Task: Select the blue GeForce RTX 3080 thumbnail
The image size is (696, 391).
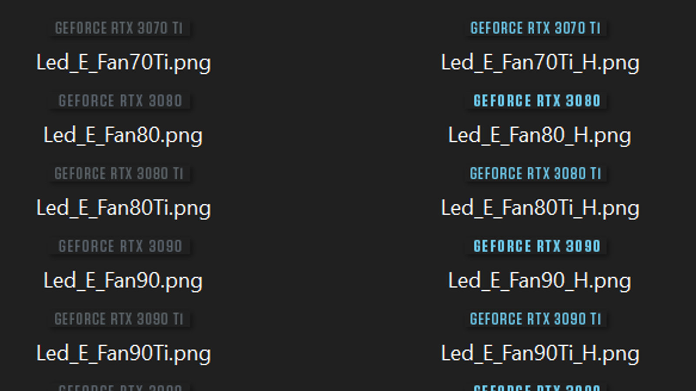Action: [537, 101]
